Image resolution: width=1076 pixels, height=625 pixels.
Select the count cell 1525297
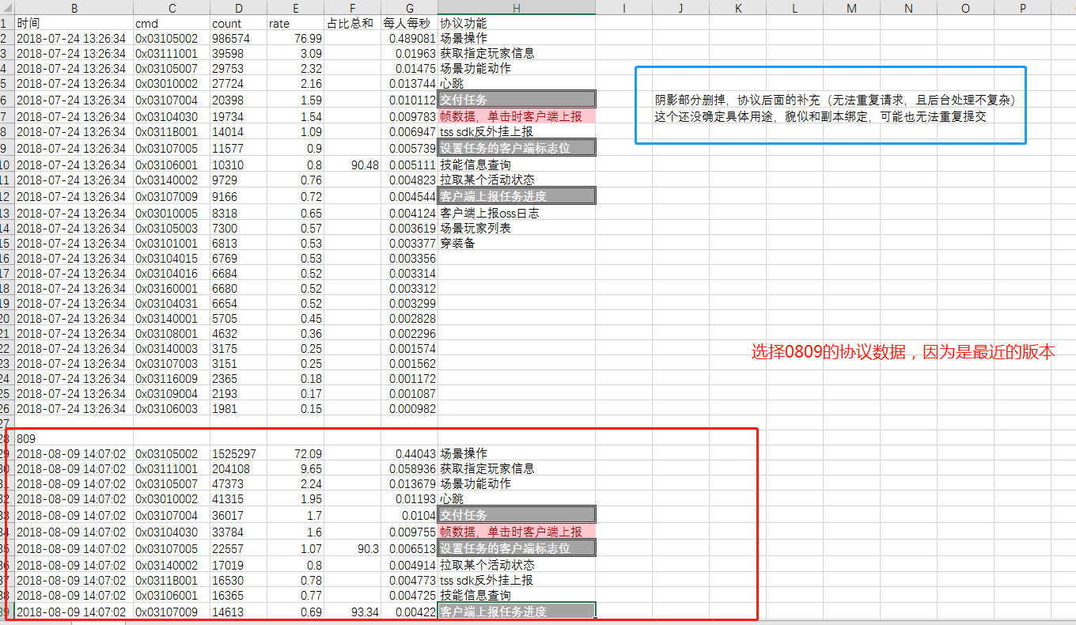click(238, 453)
